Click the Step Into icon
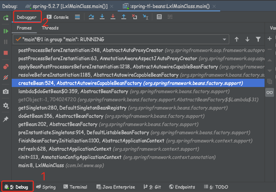 tap(102, 17)
